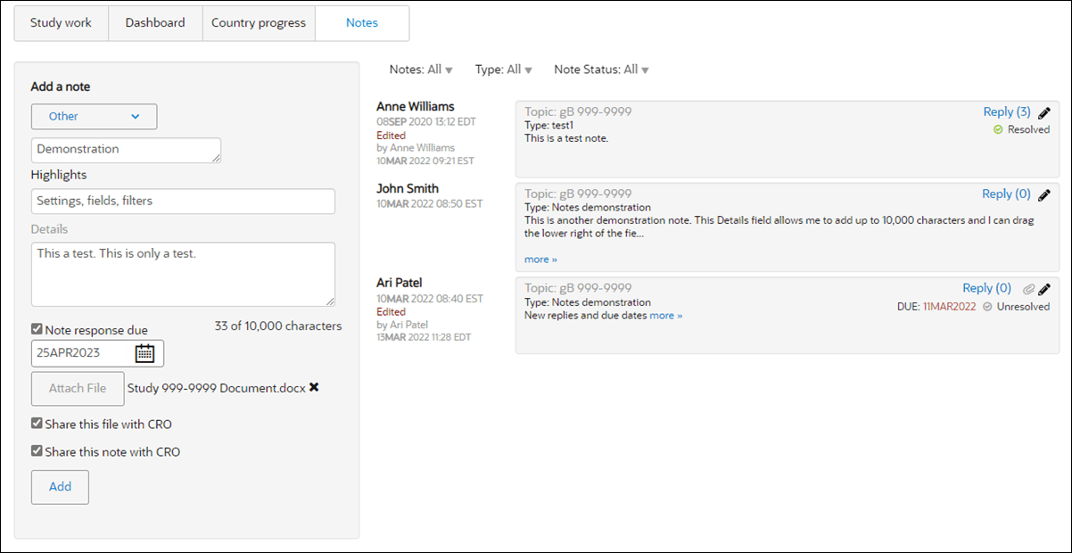The image size is (1072, 553).
Task: Switch to the Country progress tab
Action: coord(259,23)
